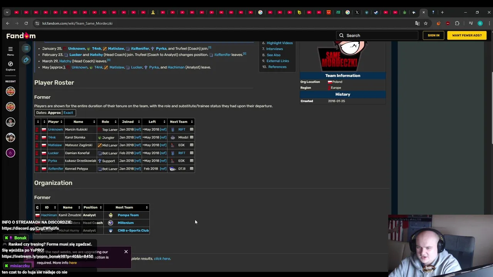Open the Fandom Menu hamburger icon
The image size is (493, 277).
(10, 49)
